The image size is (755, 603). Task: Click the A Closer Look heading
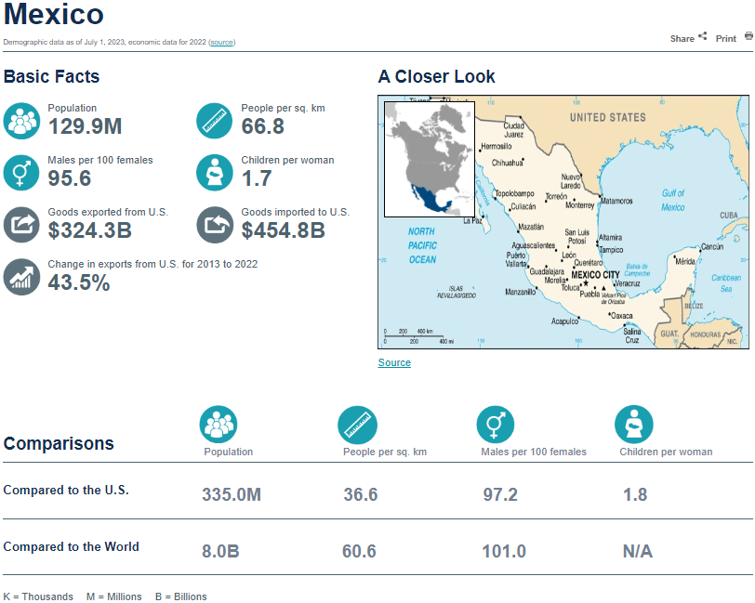point(437,76)
